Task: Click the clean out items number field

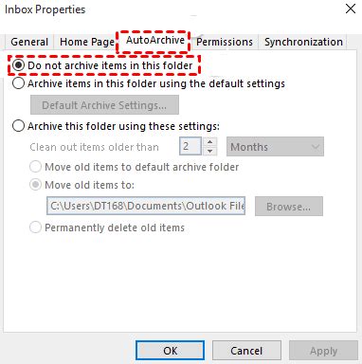Action: [x=190, y=146]
